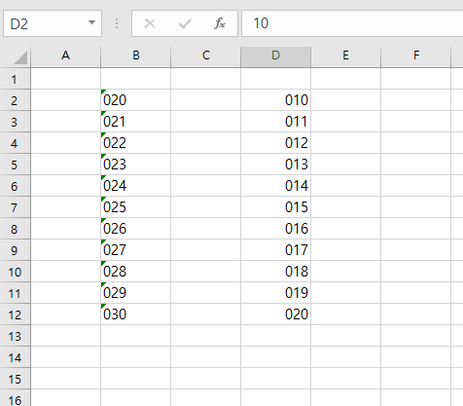Viewport: 463px width, 406px height.
Task: Click cell containing 024
Action: pos(136,186)
